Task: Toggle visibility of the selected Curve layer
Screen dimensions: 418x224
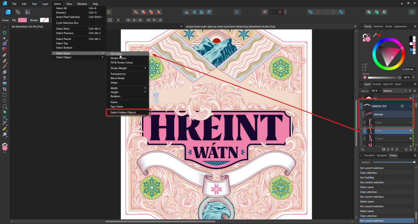Action: (410, 131)
